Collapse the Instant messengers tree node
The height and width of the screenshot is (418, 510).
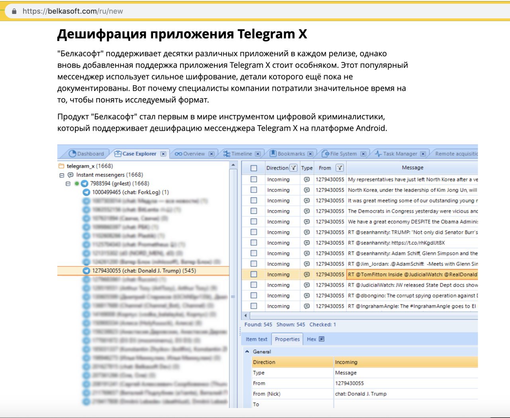pos(62,175)
